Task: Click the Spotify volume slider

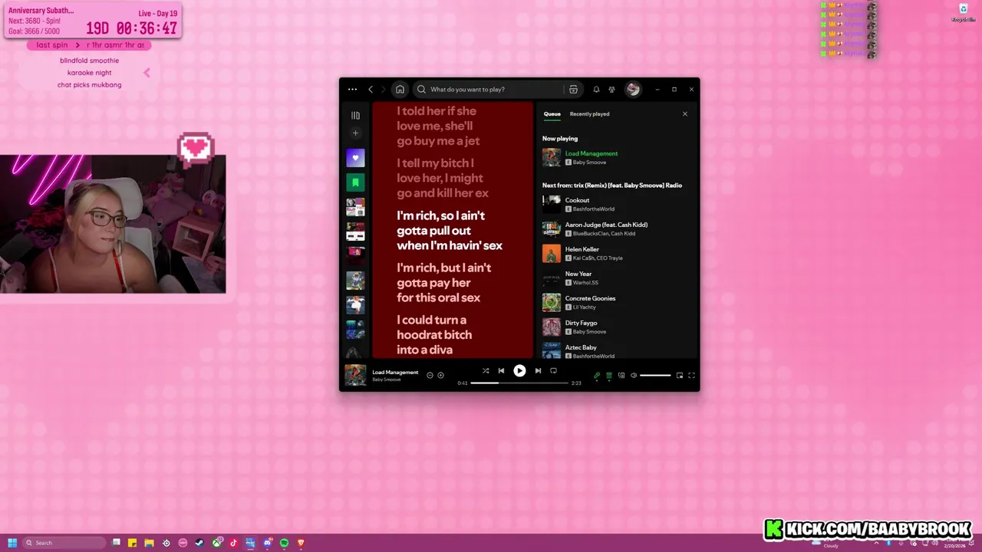Action: pos(655,376)
